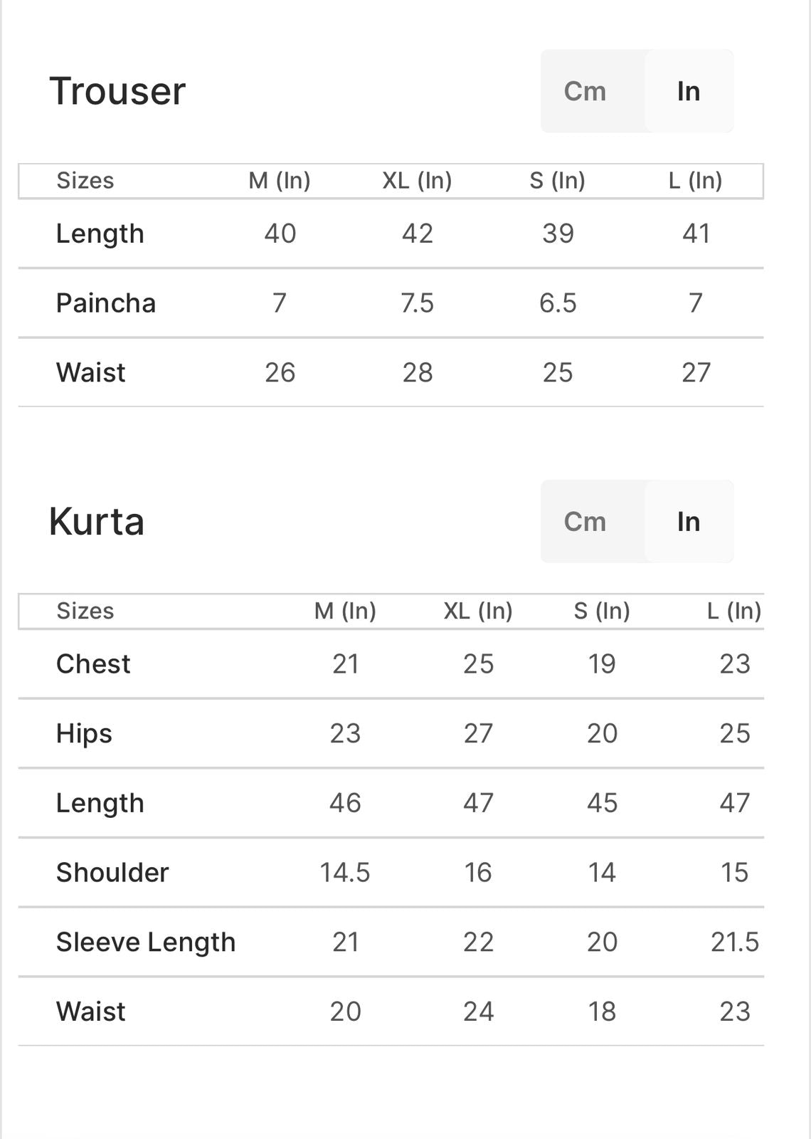
Task: Select the XL (In) column in Trouser table
Action: pyautogui.click(x=417, y=181)
